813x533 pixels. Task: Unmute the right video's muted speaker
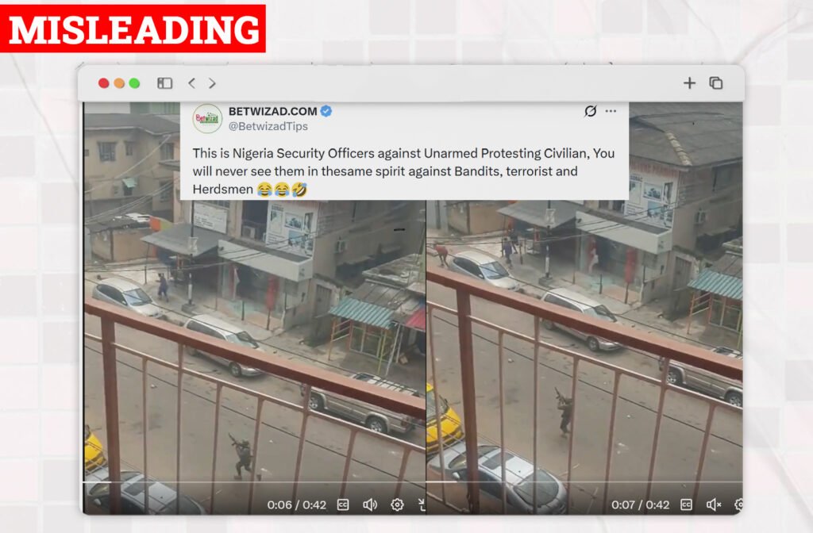pyautogui.click(x=714, y=504)
